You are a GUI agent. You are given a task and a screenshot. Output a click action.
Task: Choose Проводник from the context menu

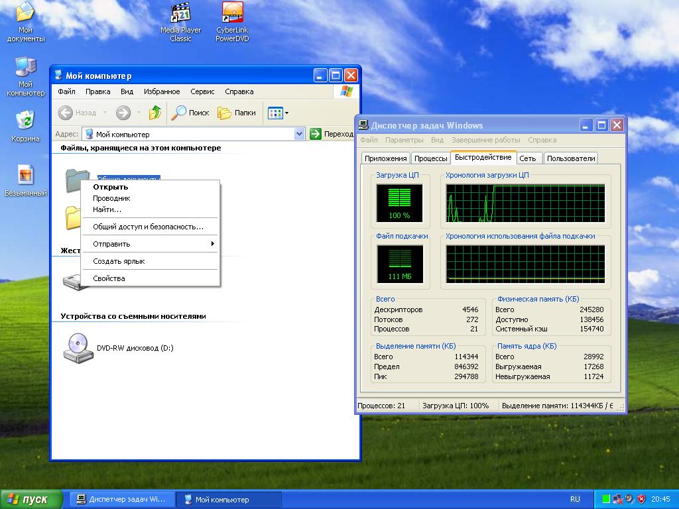150,198
